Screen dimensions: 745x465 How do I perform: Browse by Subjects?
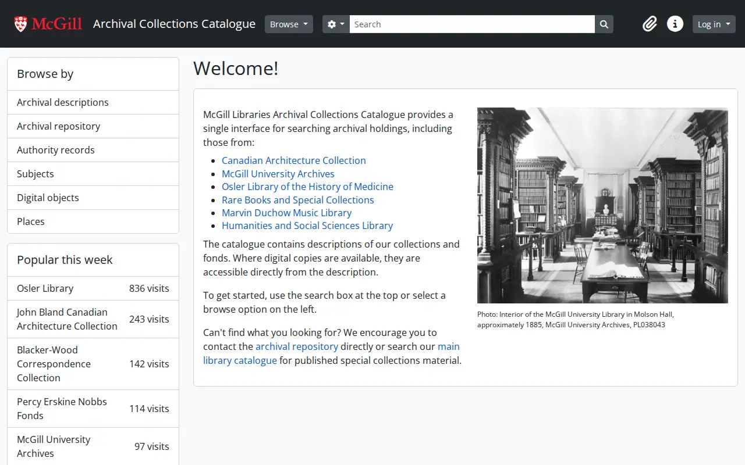[x=93, y=174]
